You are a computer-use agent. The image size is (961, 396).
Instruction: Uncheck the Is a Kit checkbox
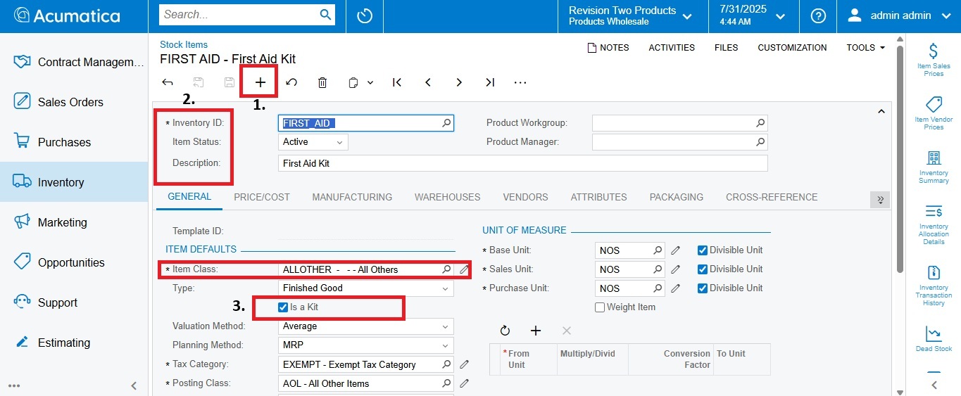283,307
